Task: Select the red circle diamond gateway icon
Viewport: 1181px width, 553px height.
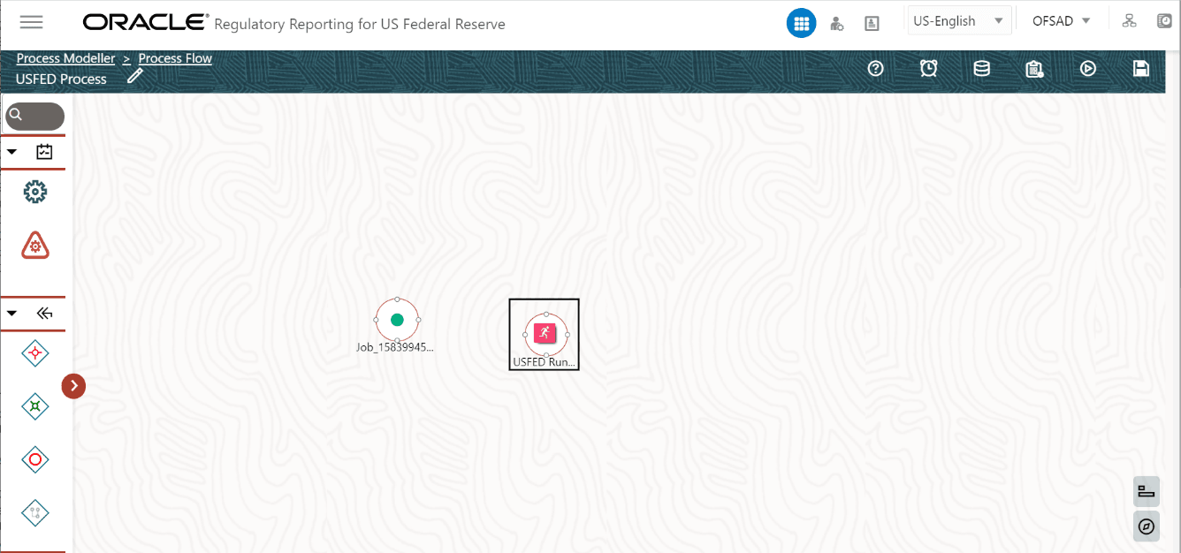Action: click(34, 459)
